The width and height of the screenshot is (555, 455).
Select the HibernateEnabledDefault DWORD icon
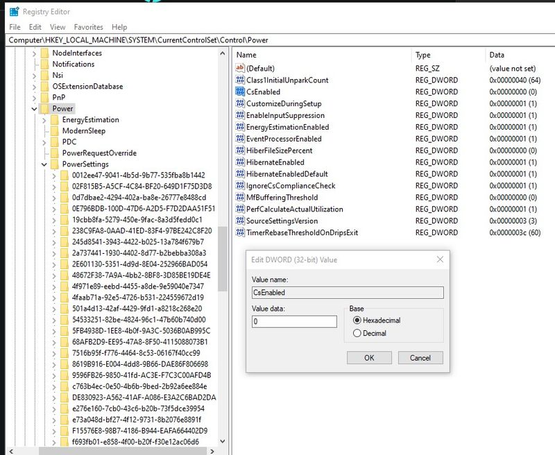(240, 173)
